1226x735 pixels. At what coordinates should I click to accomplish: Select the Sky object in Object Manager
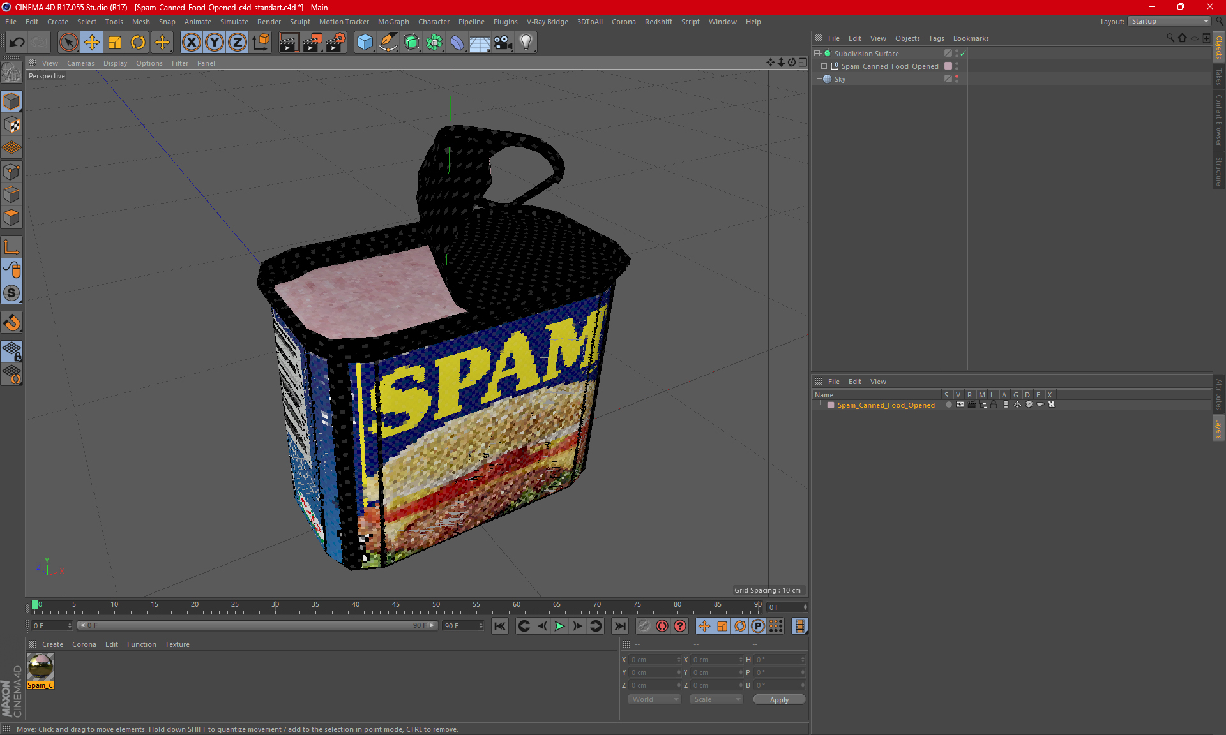[x=840, y=79]
